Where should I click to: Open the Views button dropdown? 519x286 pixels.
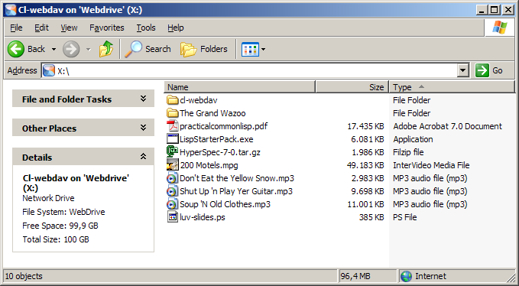(x=264, y=50)
